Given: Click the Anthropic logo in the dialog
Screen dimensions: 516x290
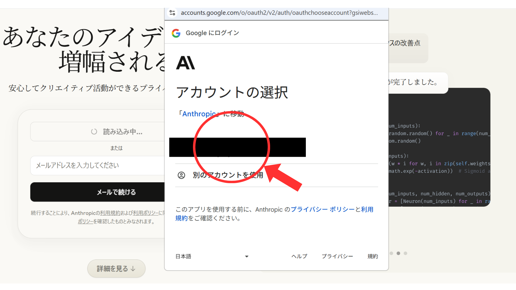Looking at the screenshot, I should pyautogui.click(x=185, y=63).
